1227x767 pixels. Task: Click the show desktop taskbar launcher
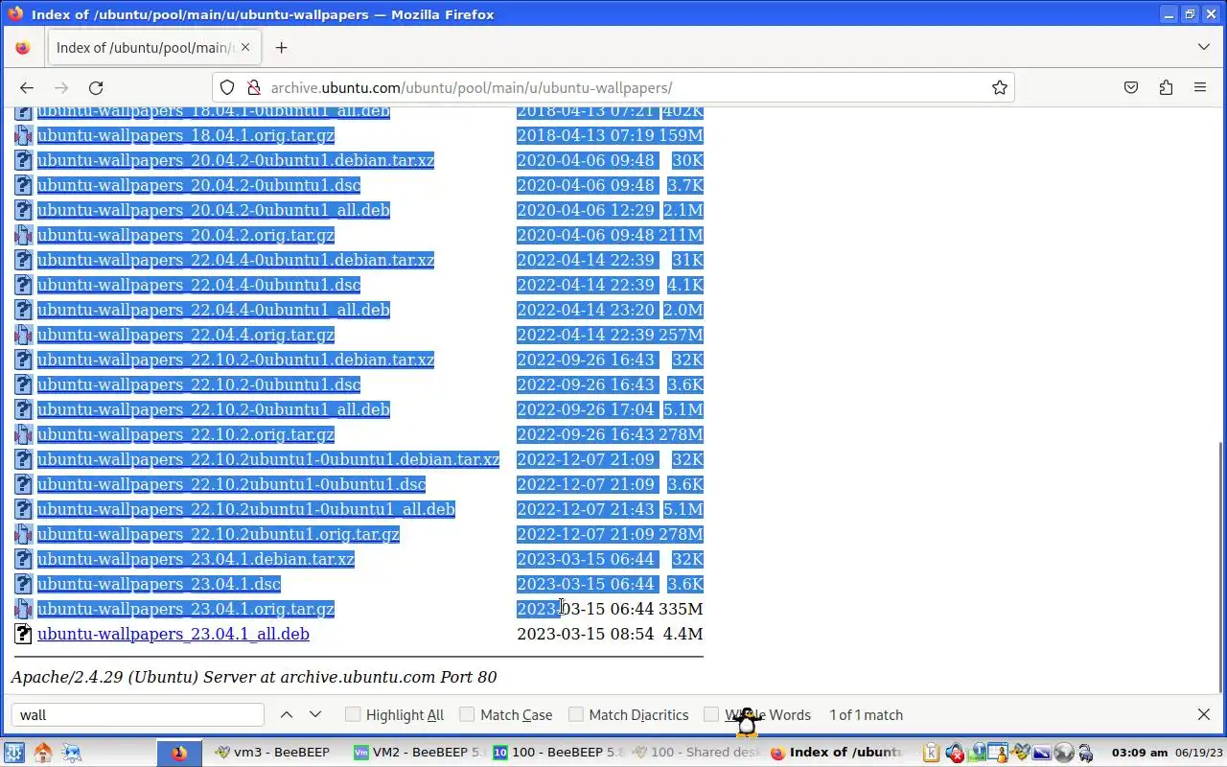coord(71,753)
